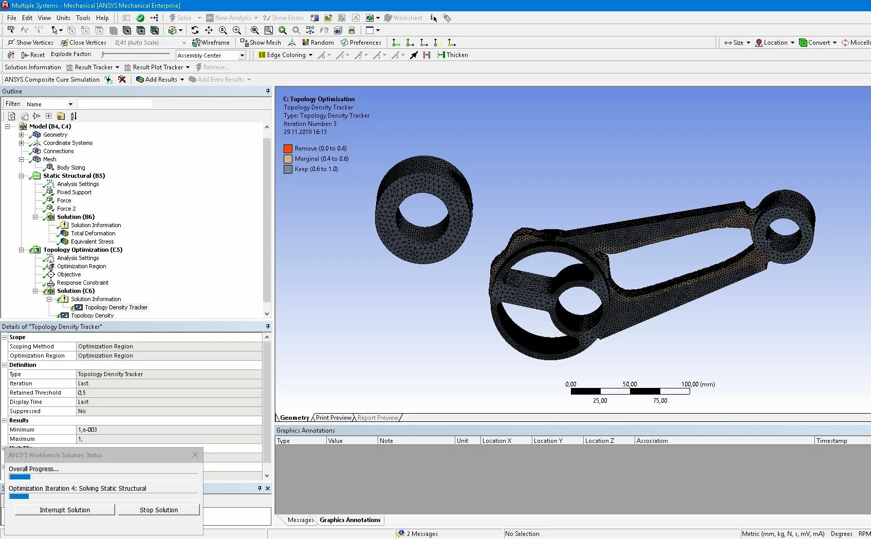
Task: Click the Retained Threshold value field
Action: pos(169,393)
